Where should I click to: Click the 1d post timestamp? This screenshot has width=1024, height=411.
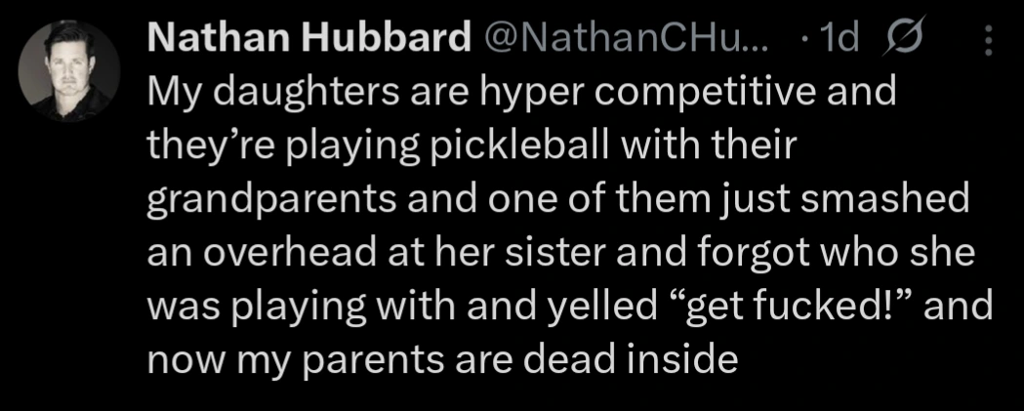838,39
